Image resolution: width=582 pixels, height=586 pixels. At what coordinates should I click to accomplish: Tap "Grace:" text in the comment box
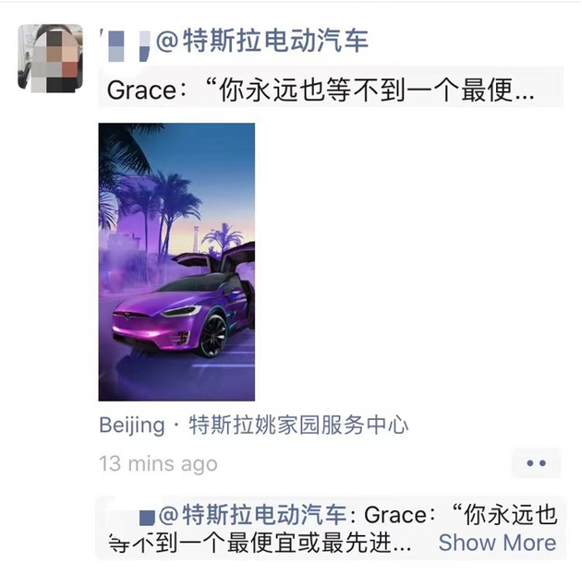point(400,515)
